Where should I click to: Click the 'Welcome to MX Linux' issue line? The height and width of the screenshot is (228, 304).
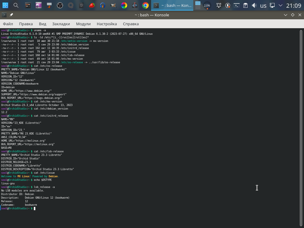pyautogui.click(x=30, y=176)
